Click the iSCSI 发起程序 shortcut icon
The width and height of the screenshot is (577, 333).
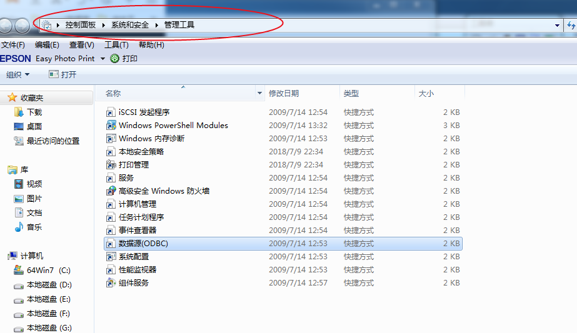coord(111,112)
